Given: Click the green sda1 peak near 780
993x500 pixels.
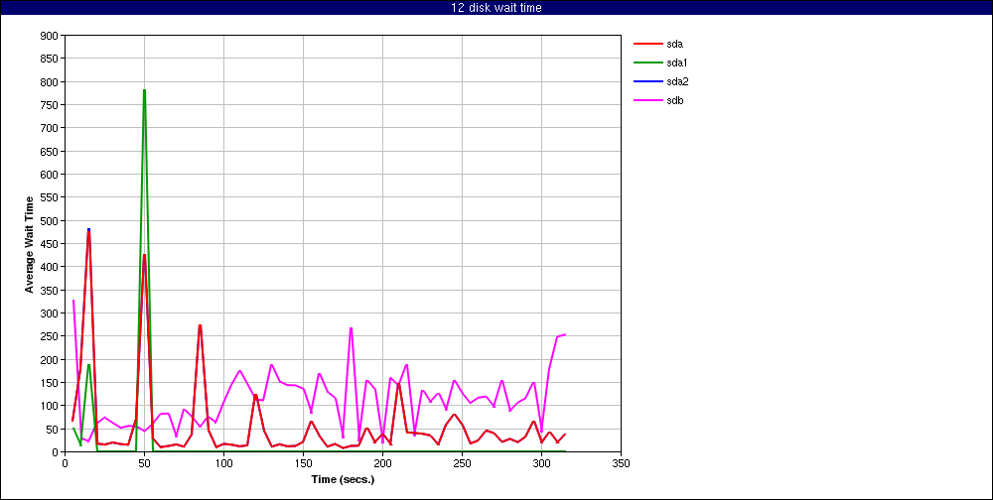Looking at the screenshot, I should pyautogui.click(x=144, y=91).
